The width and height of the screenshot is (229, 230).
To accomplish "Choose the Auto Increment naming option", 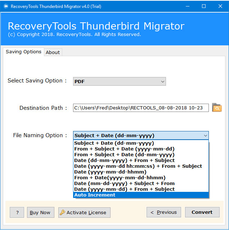I will click(x=141, y=195).
